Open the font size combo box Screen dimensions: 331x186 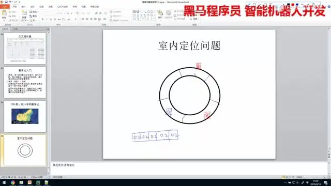click(62, 13)
